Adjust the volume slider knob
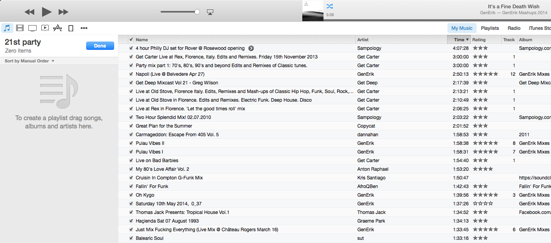This screenshot has width=551, height=243. click(x=197, y=12)
